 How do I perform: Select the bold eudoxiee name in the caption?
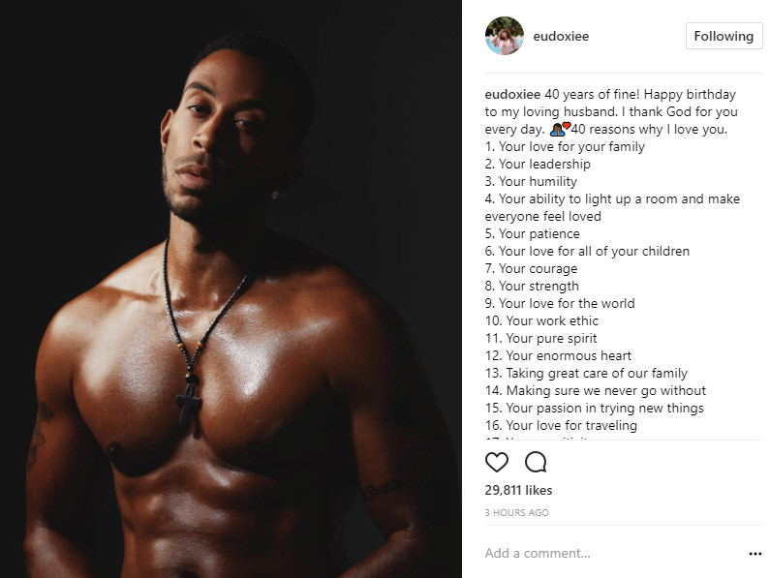[512, 94]
